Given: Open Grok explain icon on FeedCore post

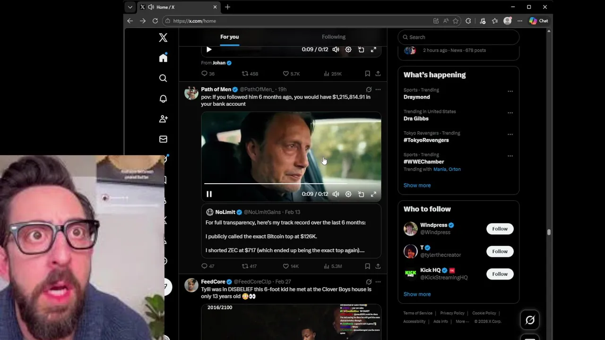Looking at the screenshot, I should coord(369,282).
